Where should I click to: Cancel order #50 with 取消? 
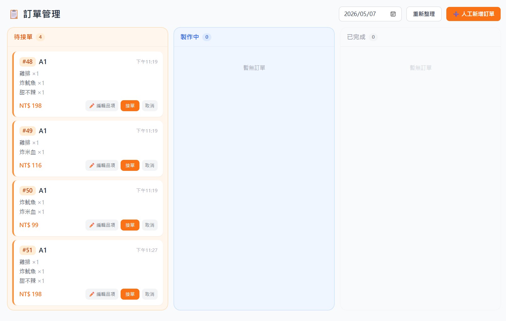(x=150, y=225)
